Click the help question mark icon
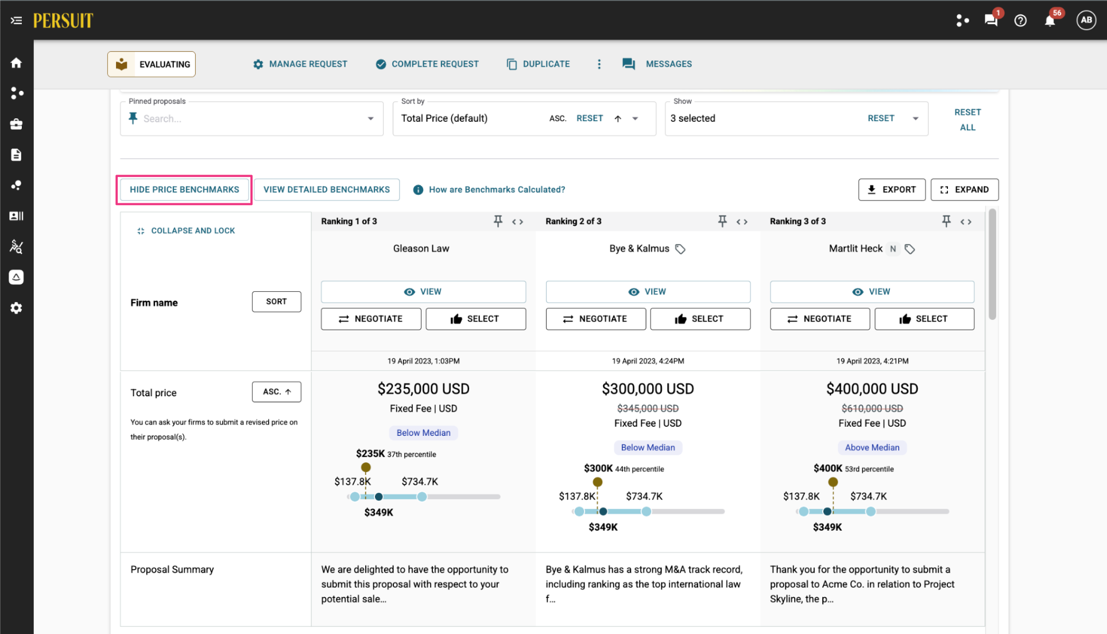This screenshot has width=1107, height=634. 1020,21
